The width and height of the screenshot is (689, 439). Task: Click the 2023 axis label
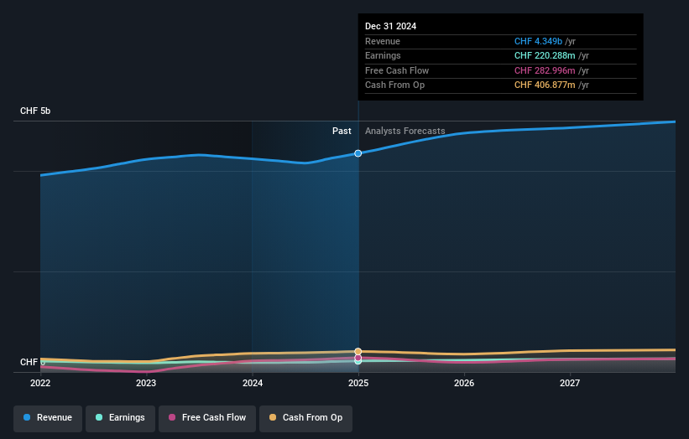click(x=146, y=383)
